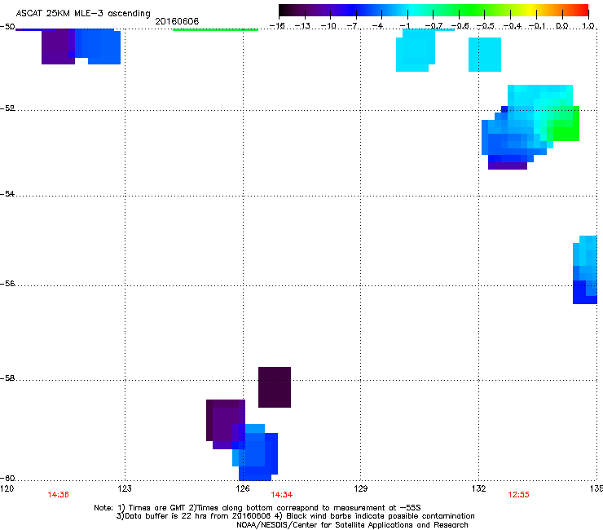Screen dimensions: 603x530
Task: Click the cyan data patch near 130.5 longitude at top
Action: pos(416,51)
